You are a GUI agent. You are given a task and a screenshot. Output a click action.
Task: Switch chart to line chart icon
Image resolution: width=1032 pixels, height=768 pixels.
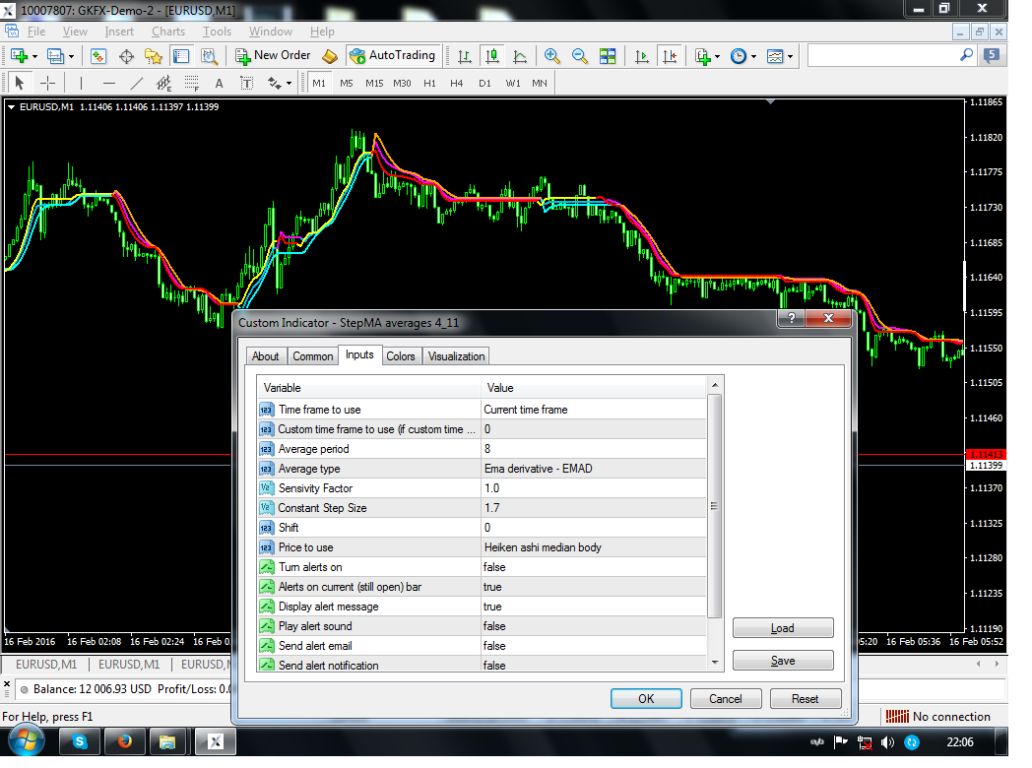(519, 56)
